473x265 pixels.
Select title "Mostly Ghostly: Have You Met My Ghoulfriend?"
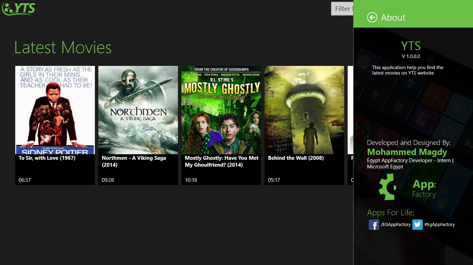click(x=222, y=161)
